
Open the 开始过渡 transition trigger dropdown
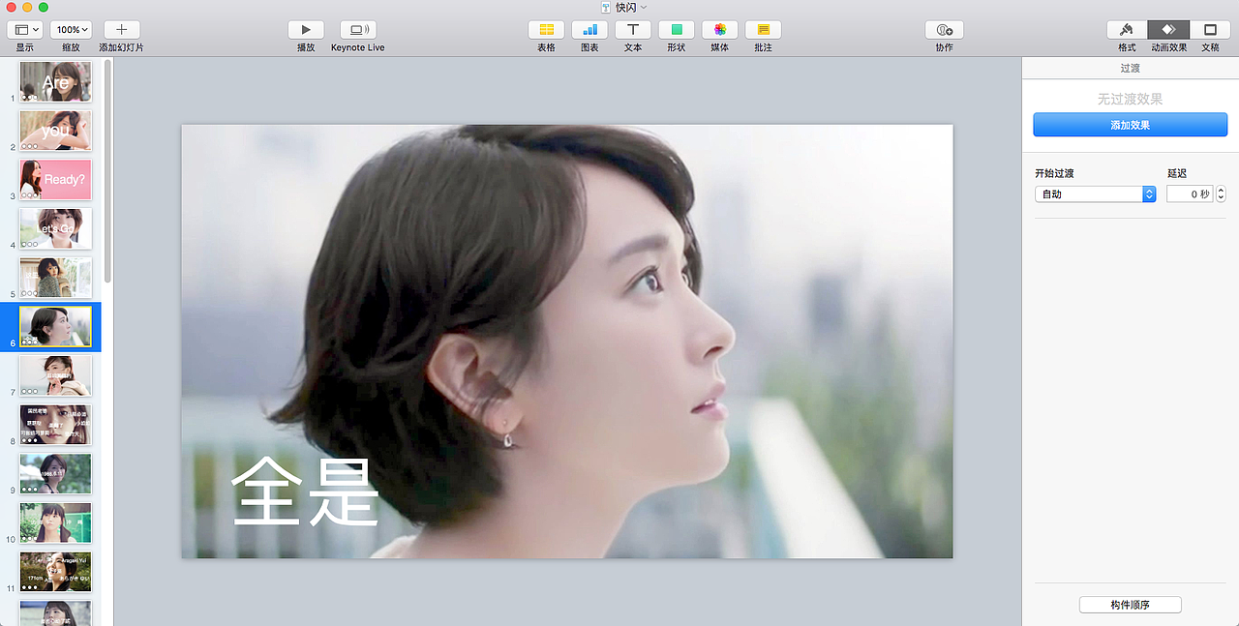(1095, 194)
